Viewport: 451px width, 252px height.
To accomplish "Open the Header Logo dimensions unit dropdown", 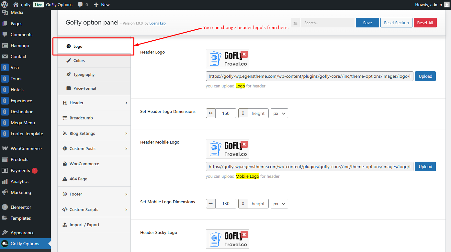I will pyautogui.click(x=279, y=113).
